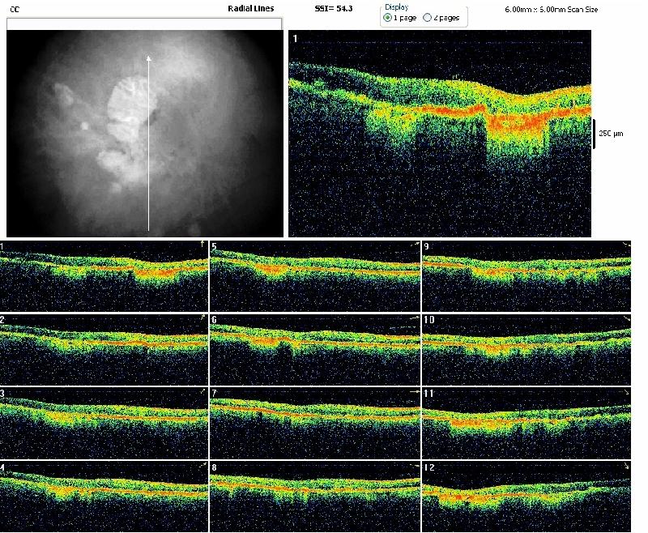The image size is (648, 533).
Task: Click the scan direction arrow on thumbnail 1
Action: [202, 243]
